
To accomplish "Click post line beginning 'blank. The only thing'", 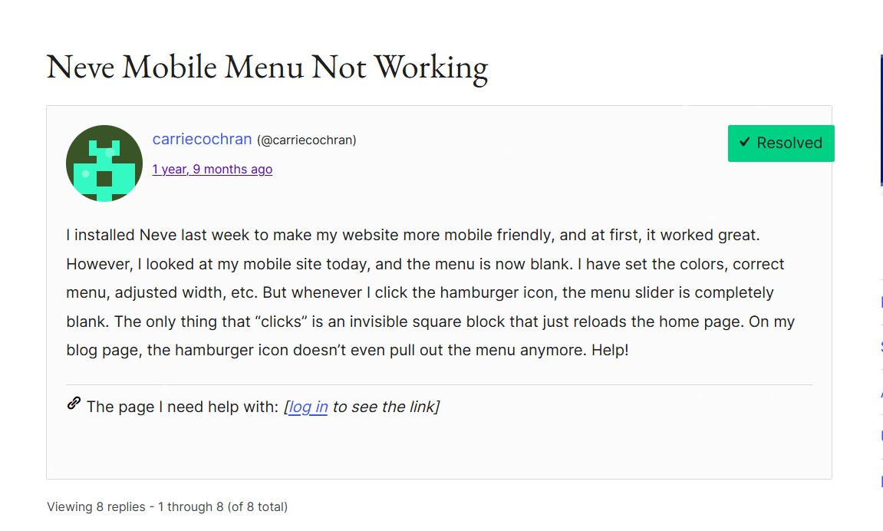I will coord(430,322).
